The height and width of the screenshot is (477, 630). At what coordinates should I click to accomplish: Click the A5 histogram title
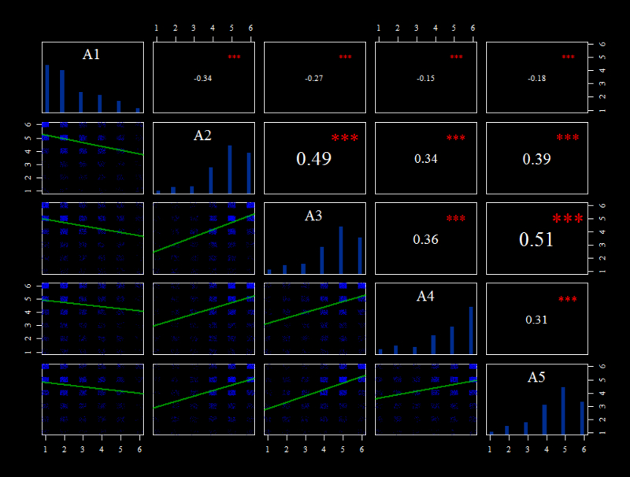click(536, 377)
